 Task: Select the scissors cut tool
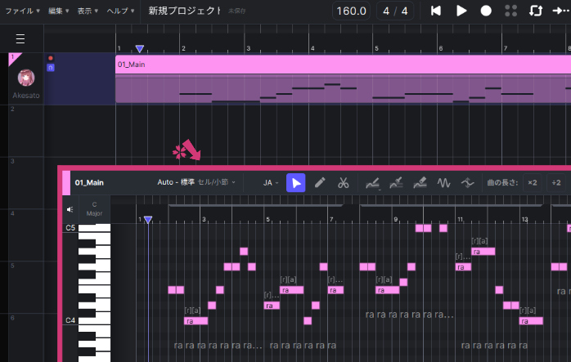344,183
